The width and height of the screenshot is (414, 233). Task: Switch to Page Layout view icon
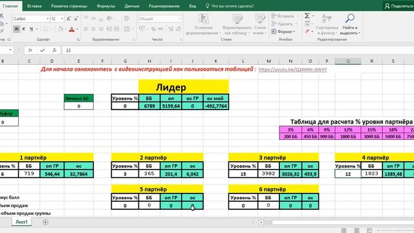click(356, 230)
